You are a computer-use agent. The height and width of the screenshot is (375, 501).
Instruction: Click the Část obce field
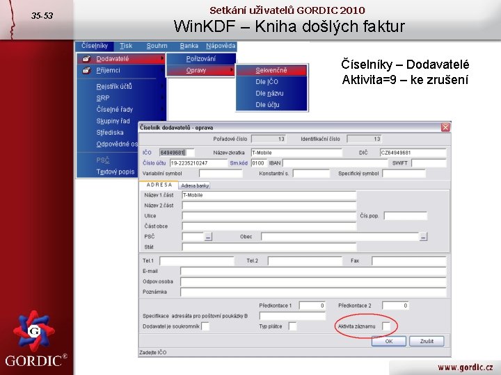click(269, 226)
